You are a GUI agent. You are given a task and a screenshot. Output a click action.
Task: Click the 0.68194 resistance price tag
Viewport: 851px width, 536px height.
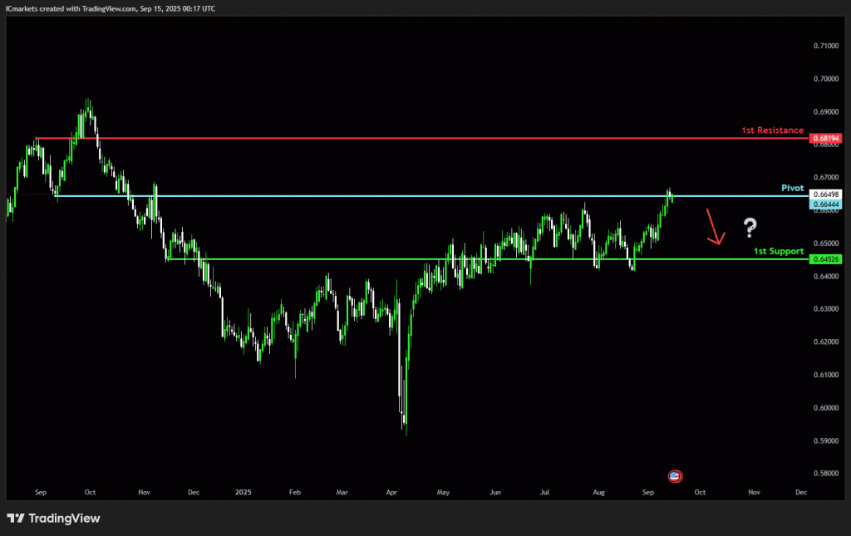tap(825, 138)
